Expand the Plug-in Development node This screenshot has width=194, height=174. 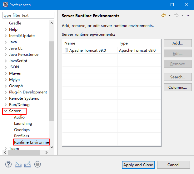[x=6, y=92]
